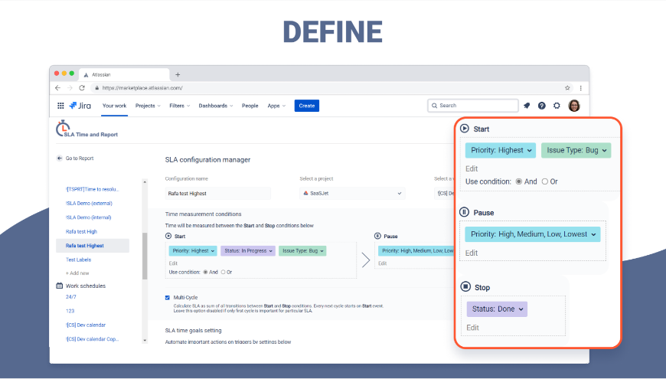The width and height of the screenshot is (666, 379).
Task: Open the People menu item
Action: point(250,106)
